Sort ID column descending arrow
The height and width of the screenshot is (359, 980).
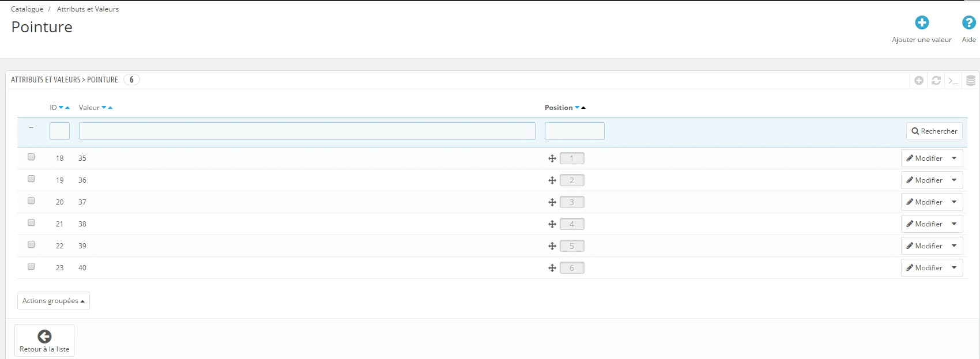pyautogui.click(x=61, y=108)
